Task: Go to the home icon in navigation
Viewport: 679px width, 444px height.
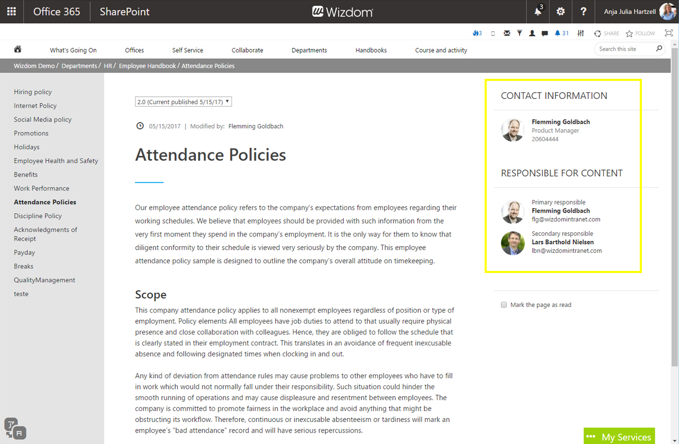Action: [18, 49]
